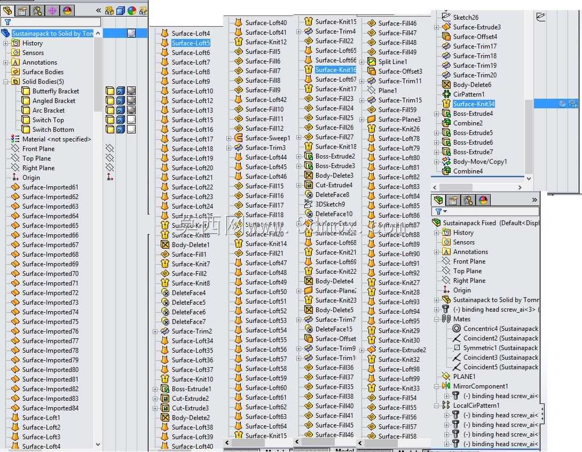Change display mode of Angled Bracket
This screenshot has height=452, width=582.
point(121,100)
